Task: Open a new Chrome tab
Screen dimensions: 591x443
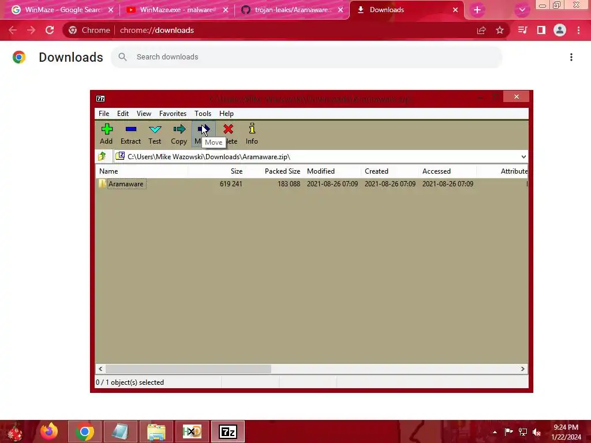Action: (477, 10)
